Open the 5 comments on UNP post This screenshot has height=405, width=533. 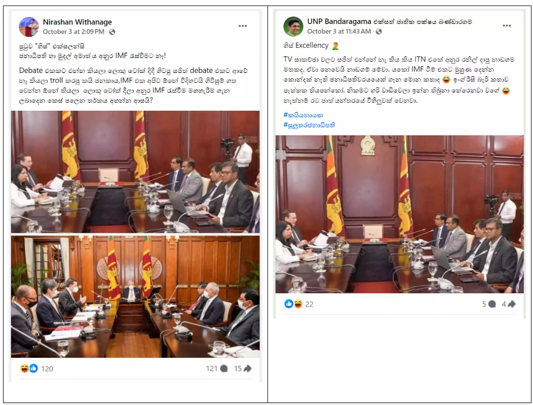489,304
